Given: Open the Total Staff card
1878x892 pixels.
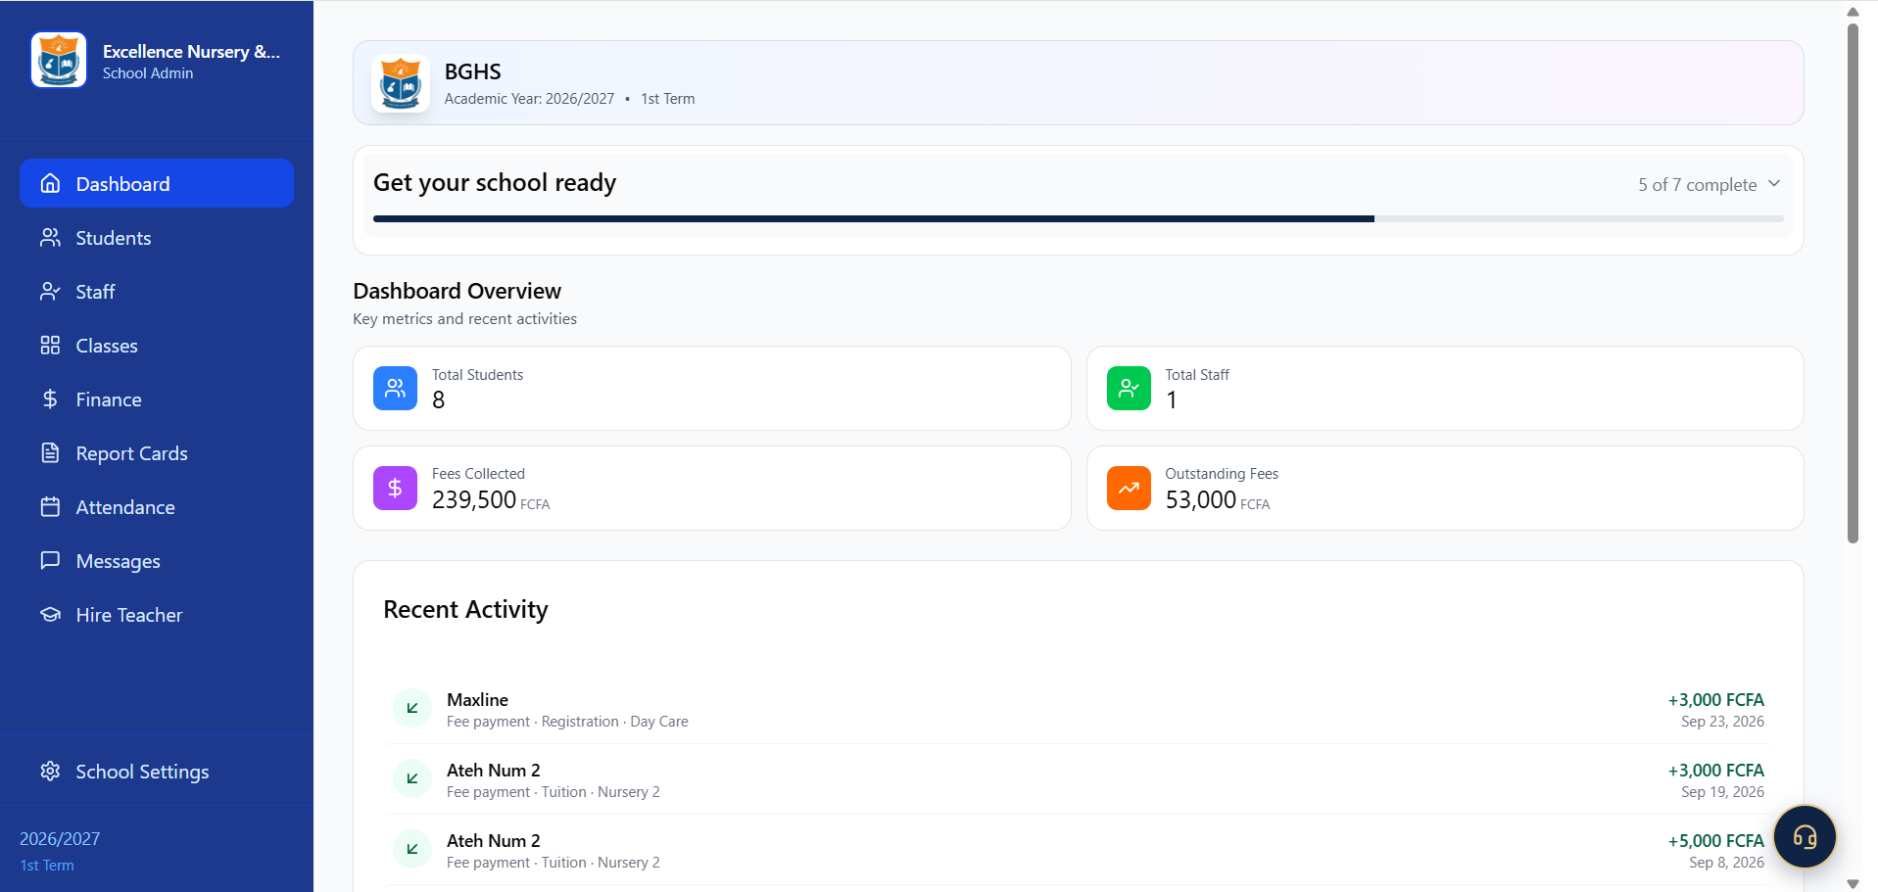Looking at the screenshot, I should click(1445, 388).
